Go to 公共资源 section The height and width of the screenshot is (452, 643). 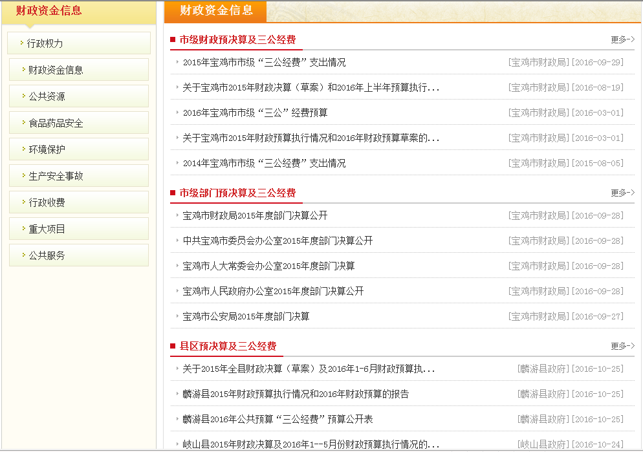pos(47,96)
